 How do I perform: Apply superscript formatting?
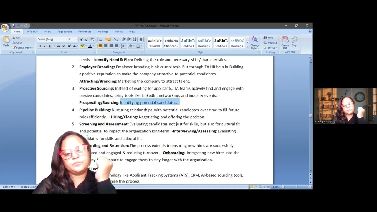click(x=69, y=46)
